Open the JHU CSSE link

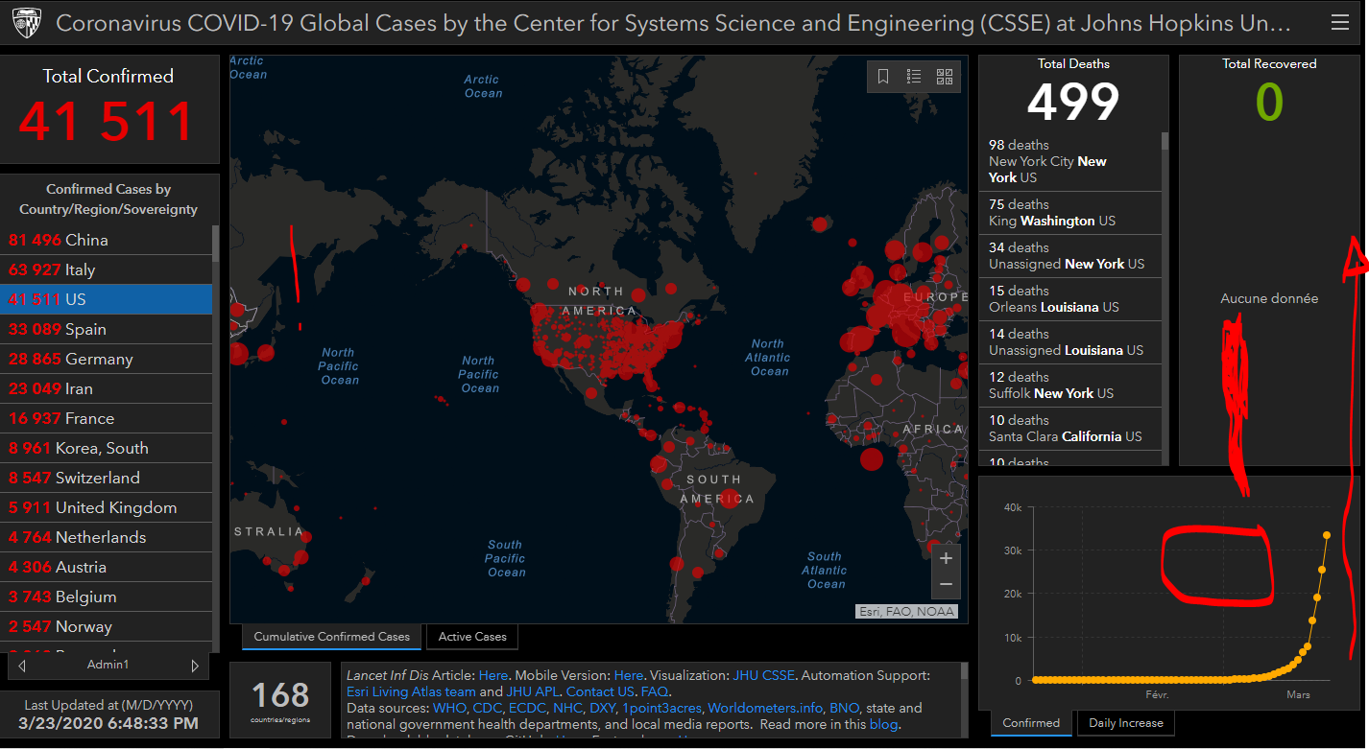(x=763, y=675)
